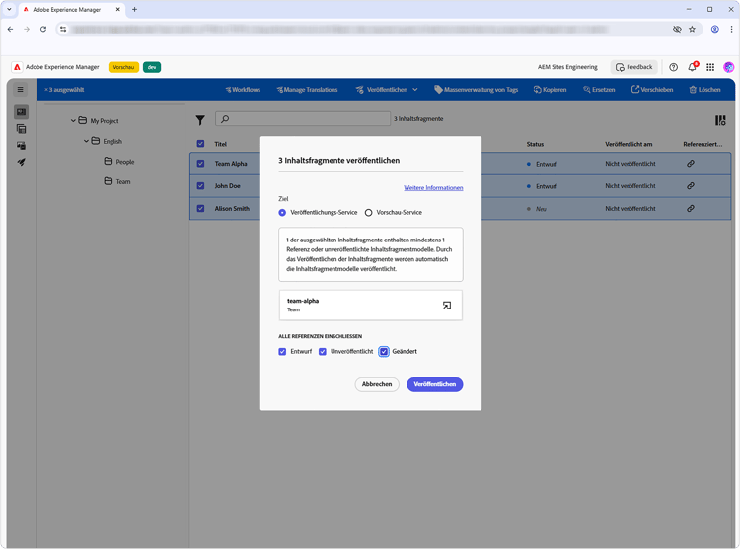740x549 pixels.
Task: Click the eye-slashed icon in address bar
Action: point(677,30)
